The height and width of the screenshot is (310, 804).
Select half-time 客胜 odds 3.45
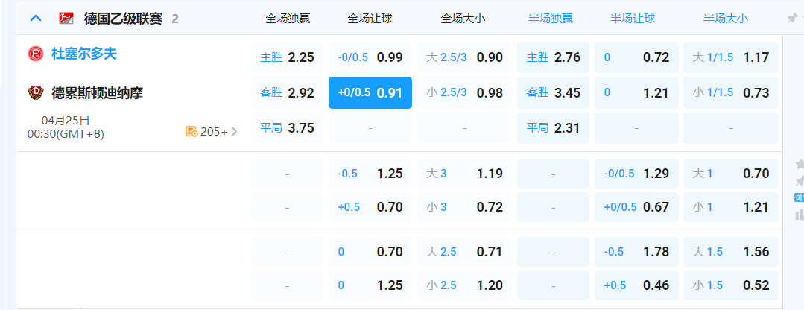(x=554, y=92)
